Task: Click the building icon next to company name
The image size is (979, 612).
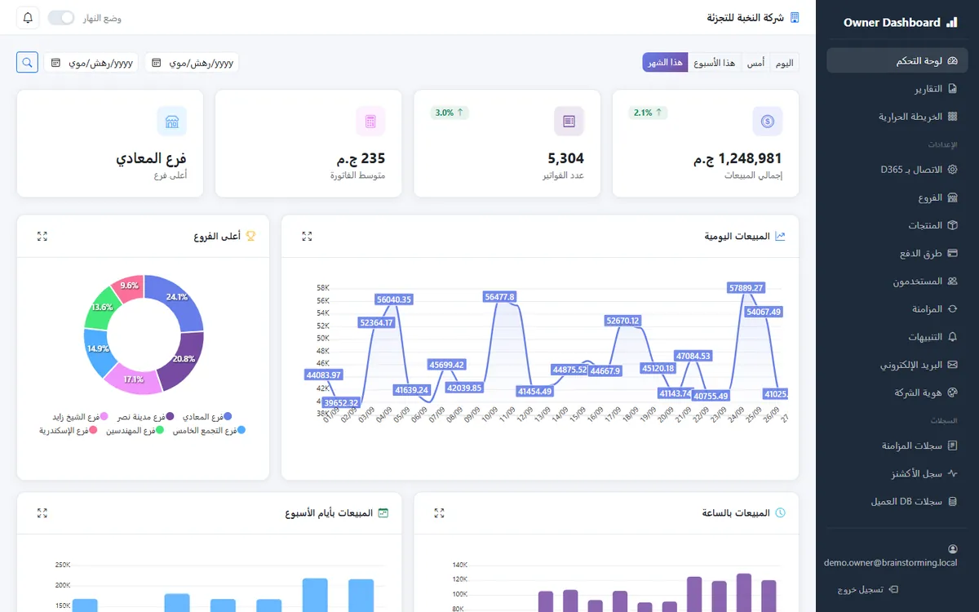Action: (795, 17)
